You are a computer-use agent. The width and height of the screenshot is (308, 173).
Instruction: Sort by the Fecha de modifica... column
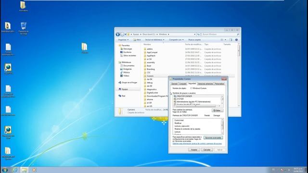pos(193,45)
